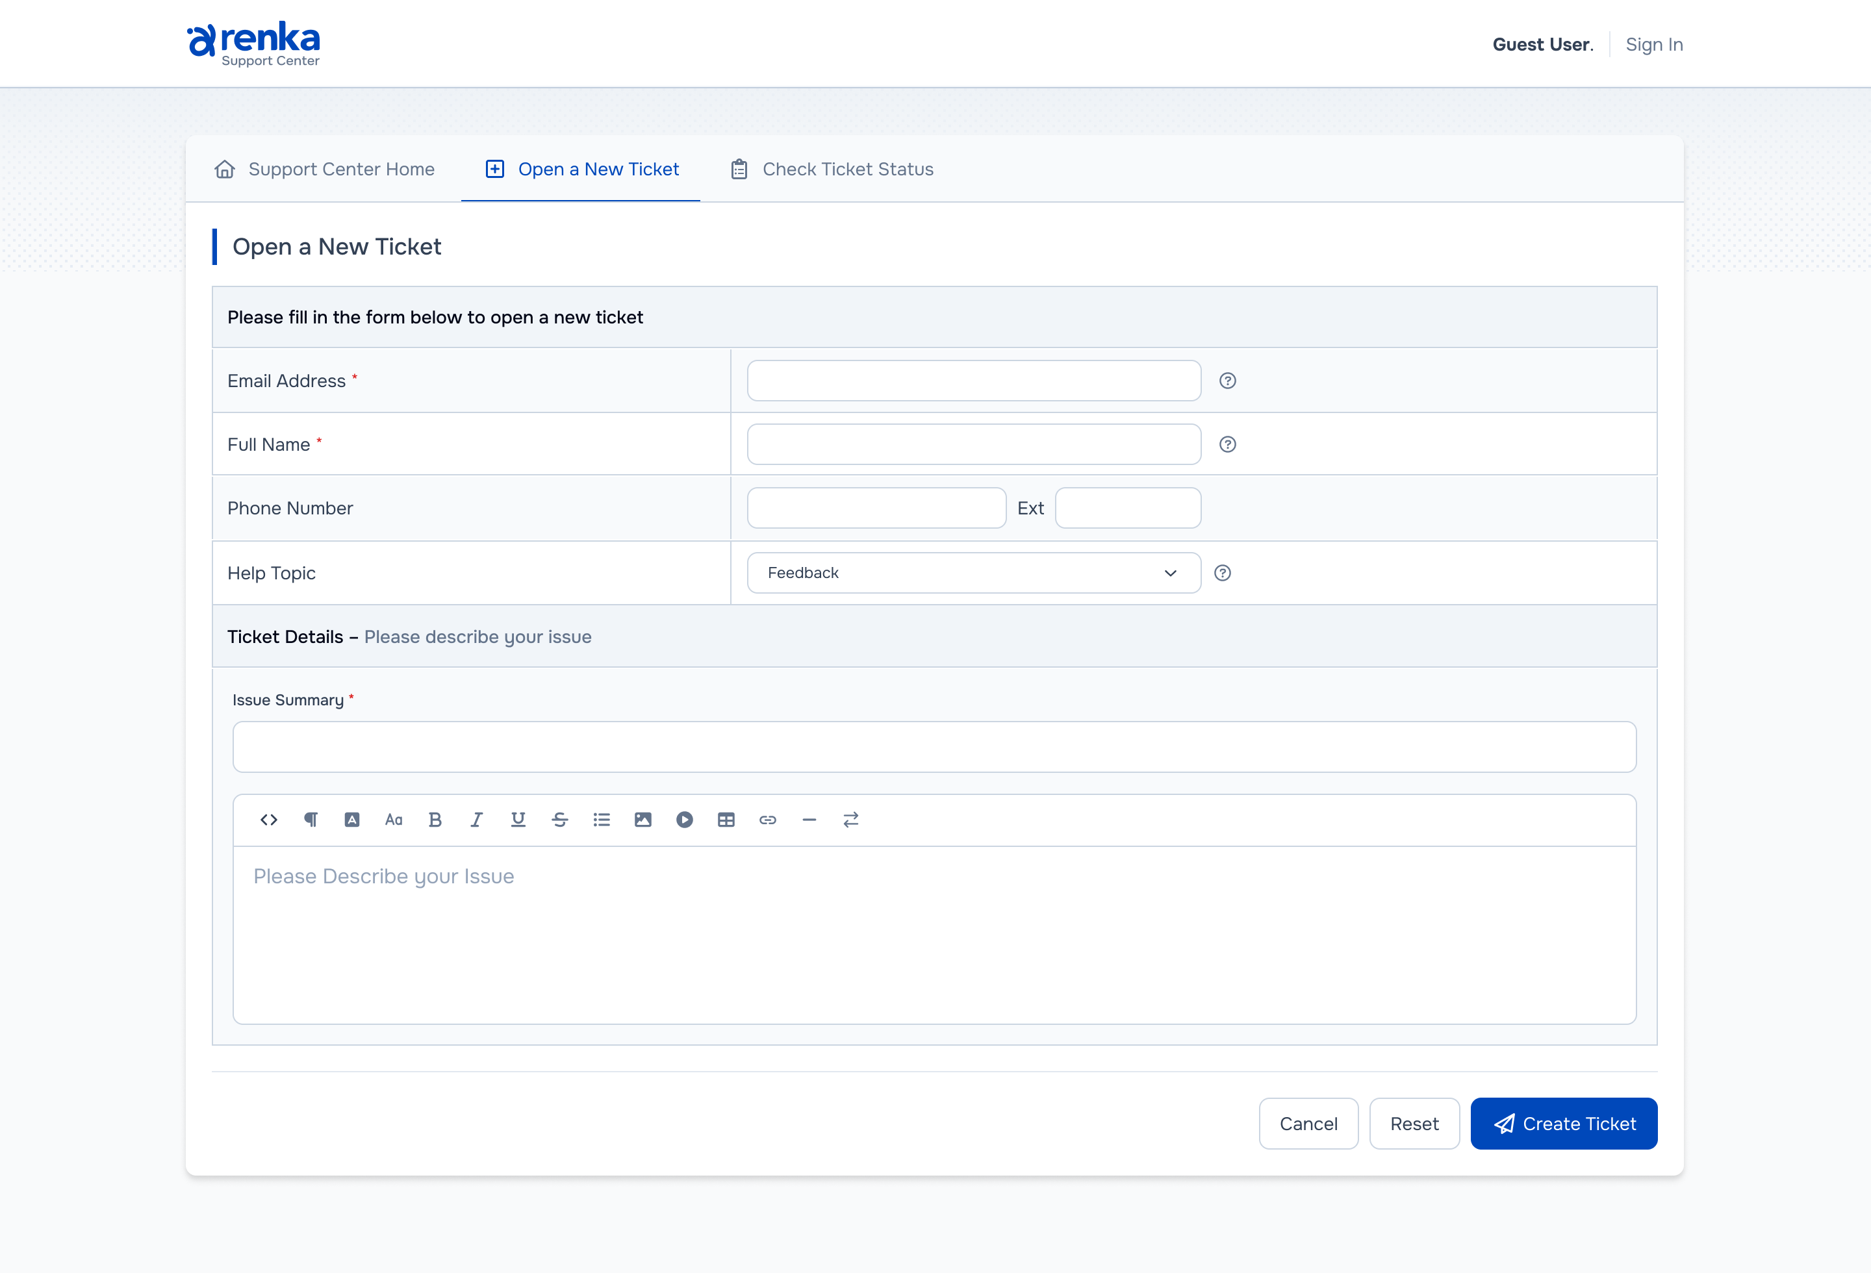The width and height of the screenshot is (1871, 1273).
Task: Click the Issue Summary label
Action: (288, 701)
